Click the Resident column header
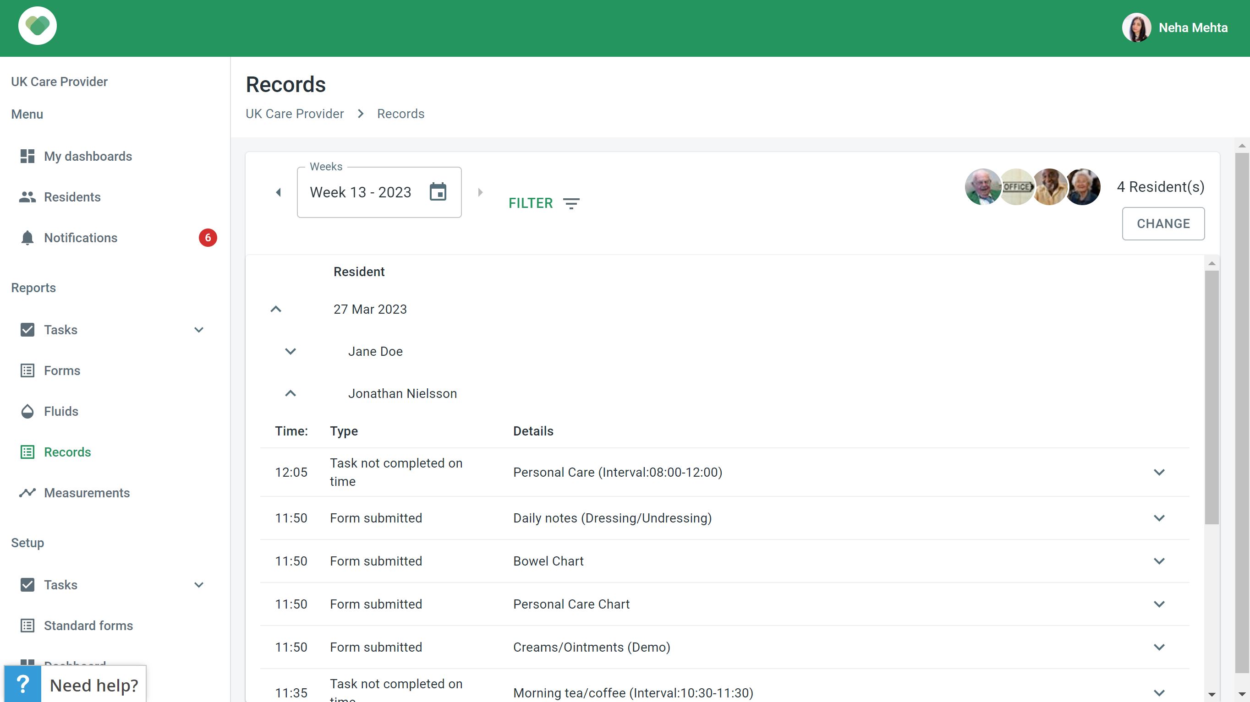Screen dimensions: 1250x702 pos(359,272)
